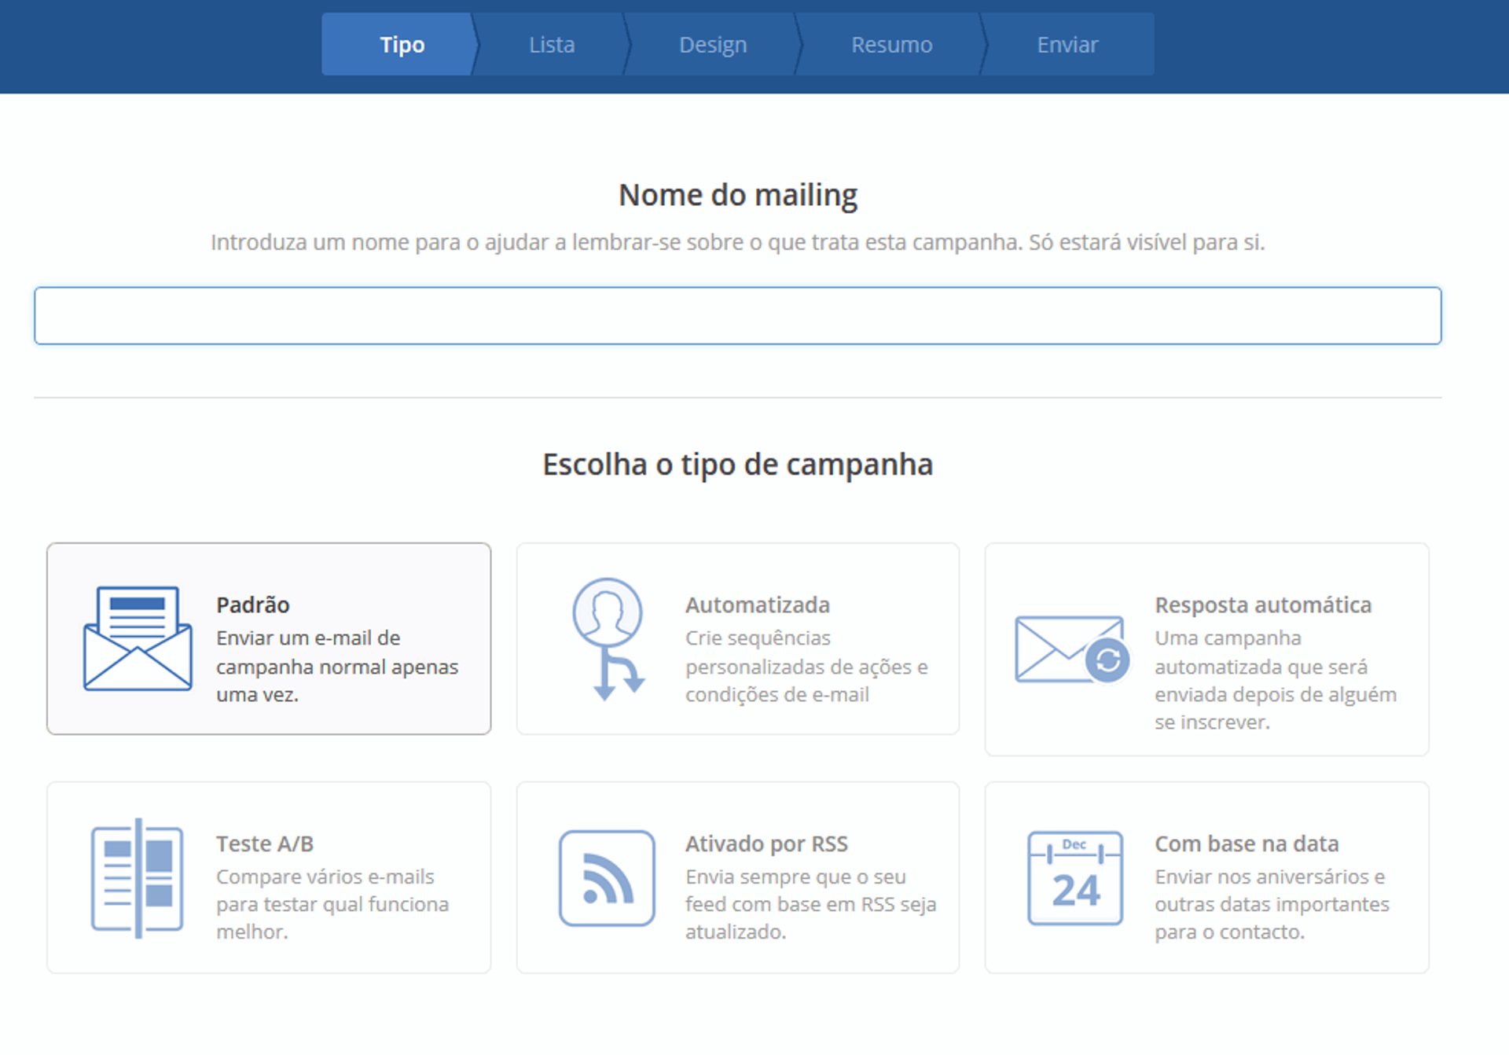
Task: Pick the Resposta automática campaign title
Action: point(1263,605)
